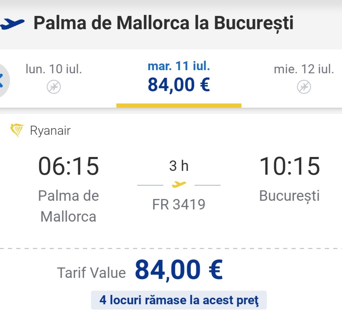This screenshot has height=313, width=342.
Task: Click the 4 locuri rămase badge
Action: [x=179, y=300]
